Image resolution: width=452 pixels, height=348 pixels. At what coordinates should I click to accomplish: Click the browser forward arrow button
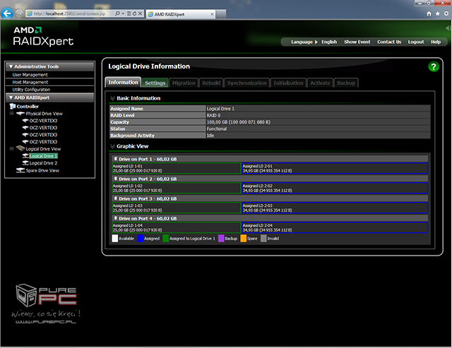(19, 13)
